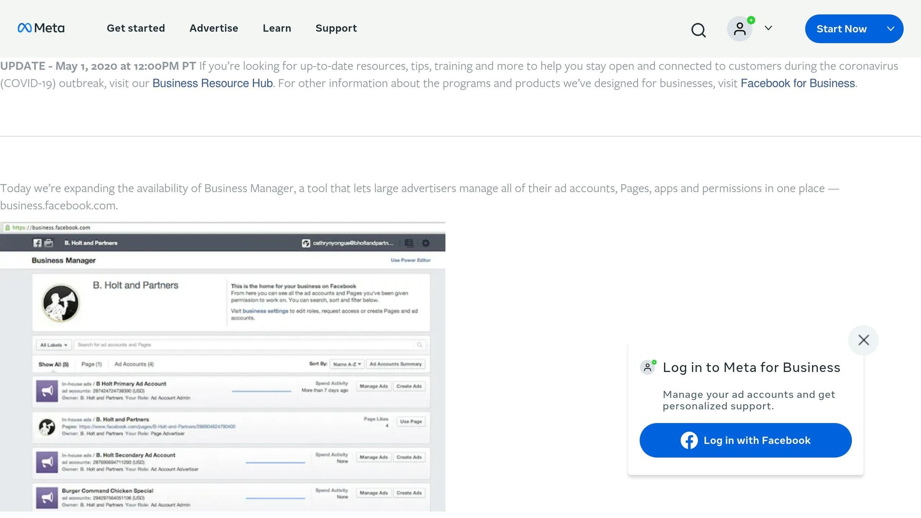
Task: Click megaphone icon for B. Holt Secondary Ad Account
Action: point(47,462)
